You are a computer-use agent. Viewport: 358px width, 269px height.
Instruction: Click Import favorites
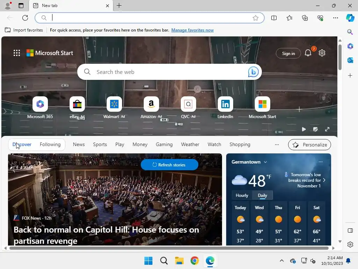coord(24,30)
